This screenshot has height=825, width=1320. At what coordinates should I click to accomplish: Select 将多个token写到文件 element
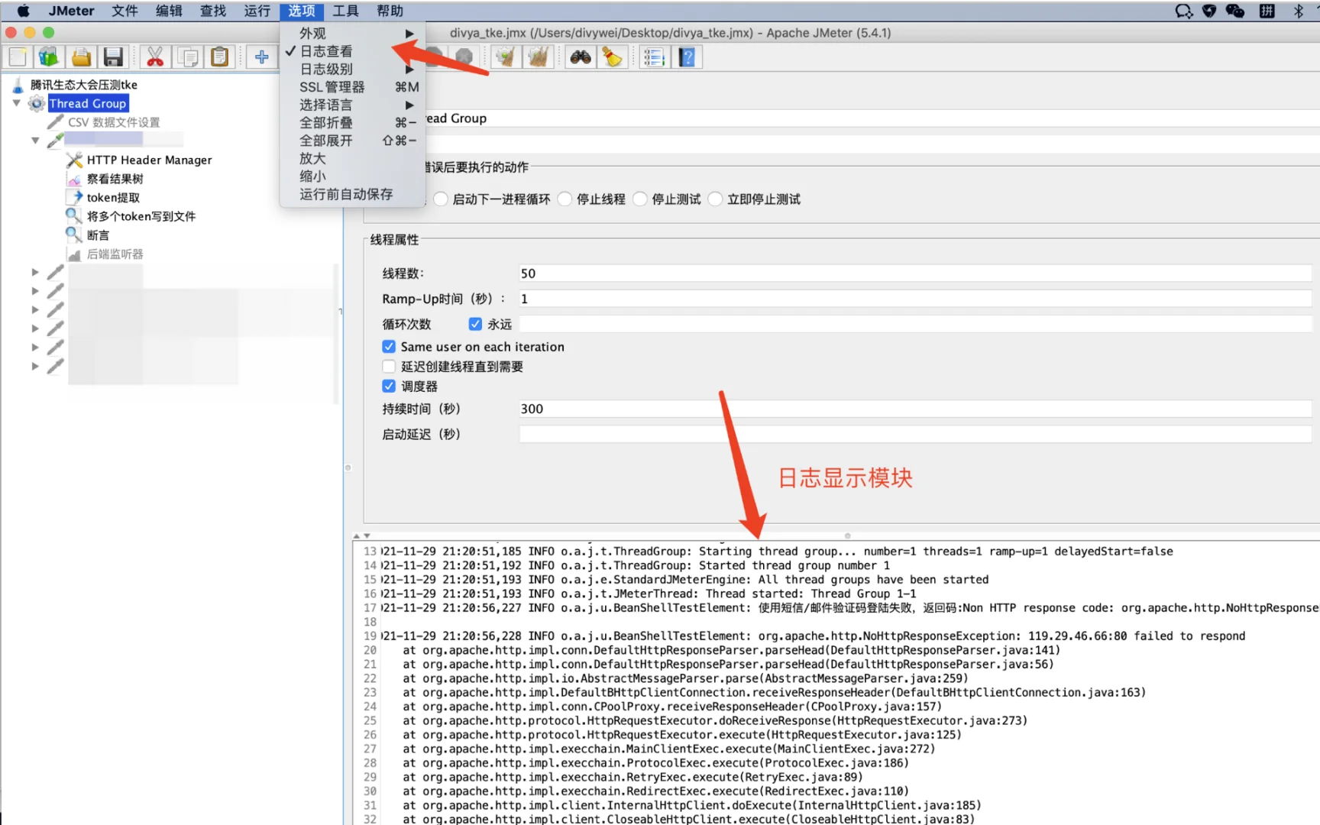click(141, 216)
